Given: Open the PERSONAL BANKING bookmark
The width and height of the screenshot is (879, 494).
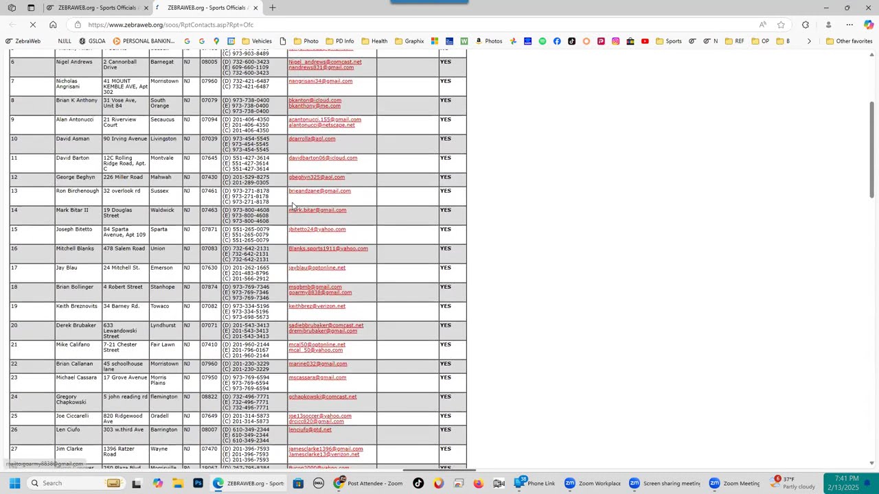Looking at the screenshot, I should [x=144, y=41].
